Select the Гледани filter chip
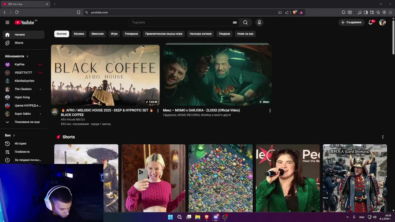The image size is (395, 222). [x=224, y=34]
